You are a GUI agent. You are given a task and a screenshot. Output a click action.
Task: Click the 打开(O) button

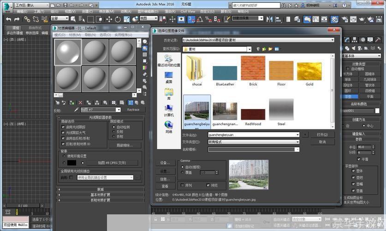322,134
